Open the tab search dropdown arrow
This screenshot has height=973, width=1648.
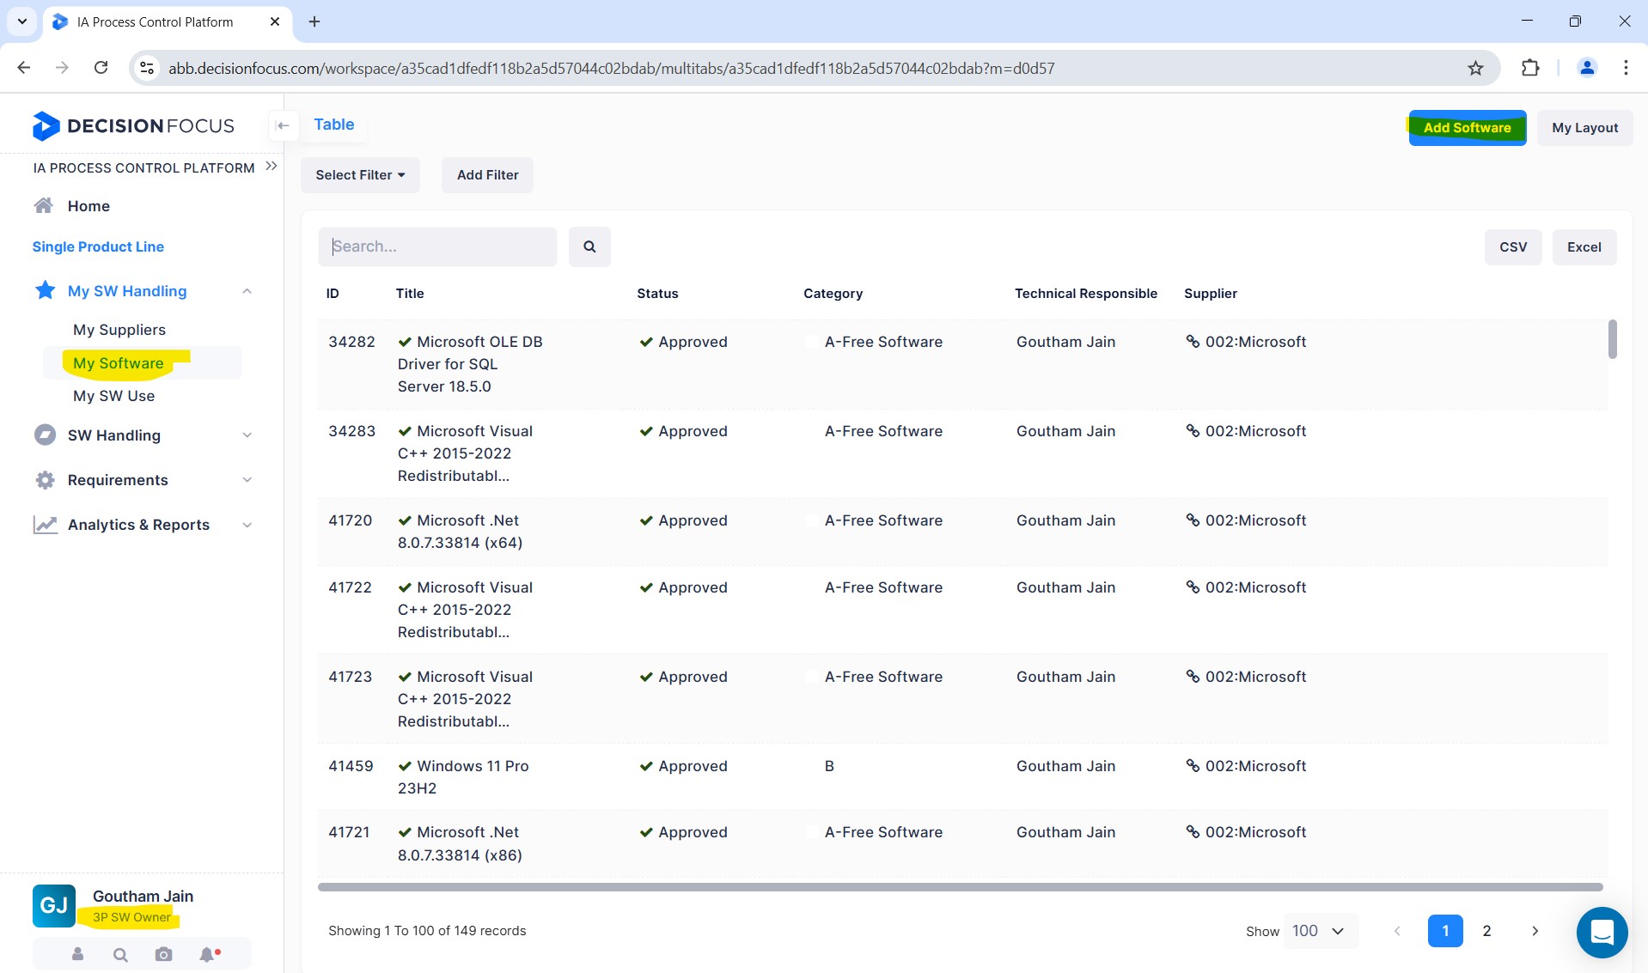(x=22, y=21)
